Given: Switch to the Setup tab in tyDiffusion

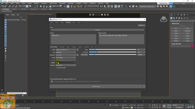Looking at the screenshot, I should click(x=51, y=22).
